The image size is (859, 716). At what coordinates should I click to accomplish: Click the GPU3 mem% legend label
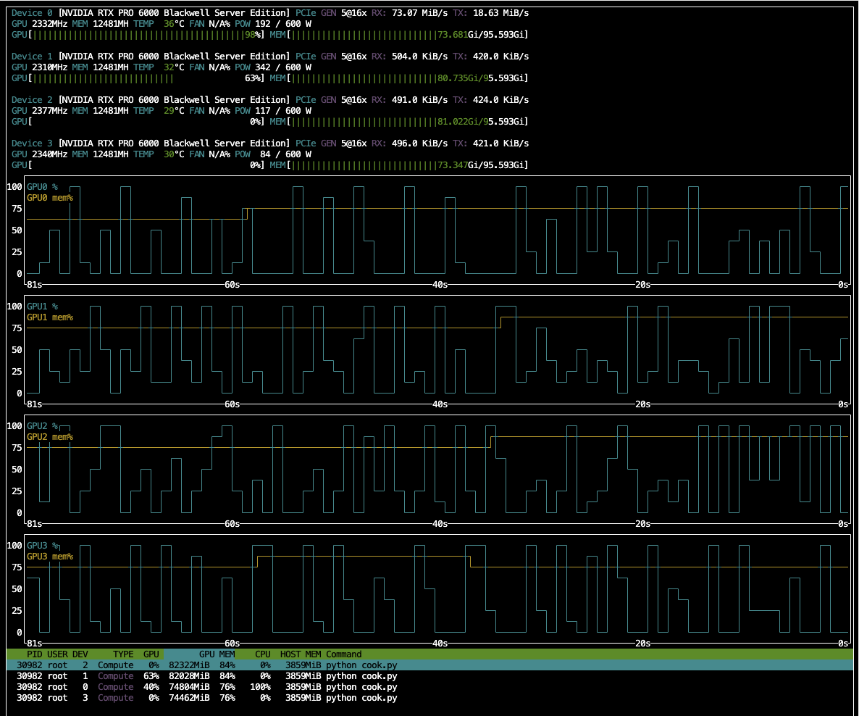click(x=50, y=557)
